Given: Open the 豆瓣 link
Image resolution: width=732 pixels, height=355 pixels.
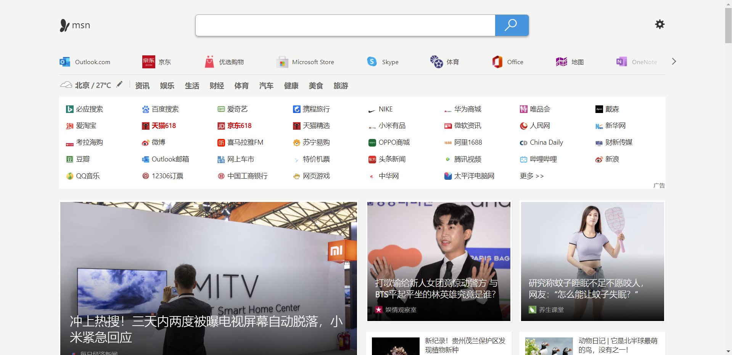Looking at the screenshot, I should pos(83,159).
